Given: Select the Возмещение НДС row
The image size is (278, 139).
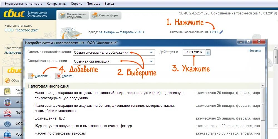Looking at the screenshot, I should 143,118.
